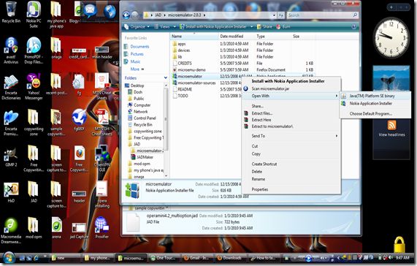Choose Scan microemulator.jar
This screenshot has height=266, width=417.
tap(270, 88)
